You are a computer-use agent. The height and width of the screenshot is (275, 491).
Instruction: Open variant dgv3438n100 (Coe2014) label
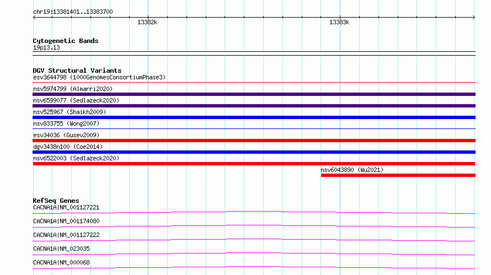tap(68, 147)
